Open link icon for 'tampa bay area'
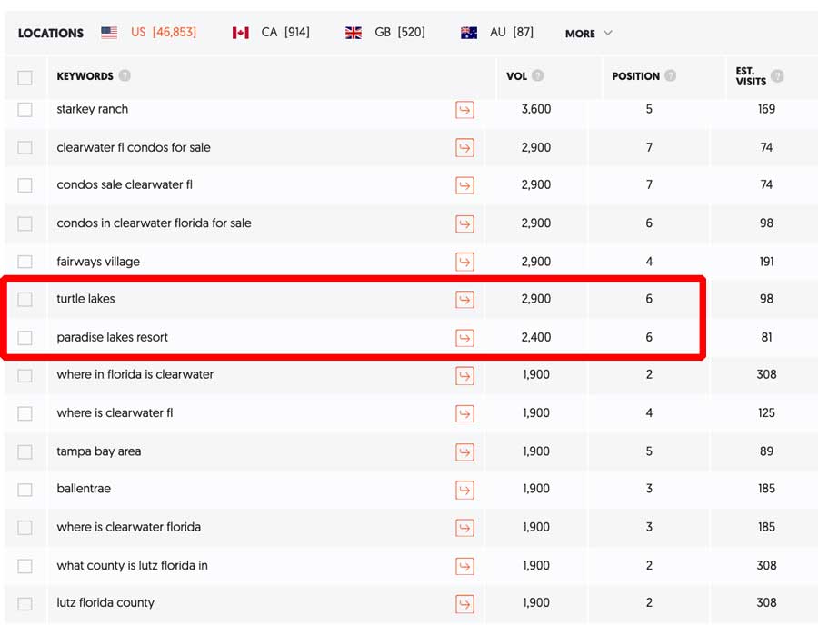 [464, 451]
